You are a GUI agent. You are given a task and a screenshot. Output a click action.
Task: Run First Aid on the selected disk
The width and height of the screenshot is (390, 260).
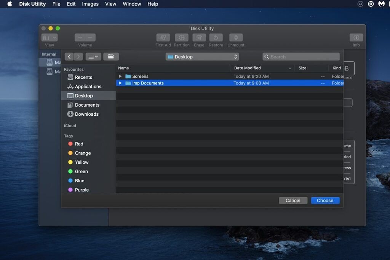pyautogui.click(x=163, y=38)
